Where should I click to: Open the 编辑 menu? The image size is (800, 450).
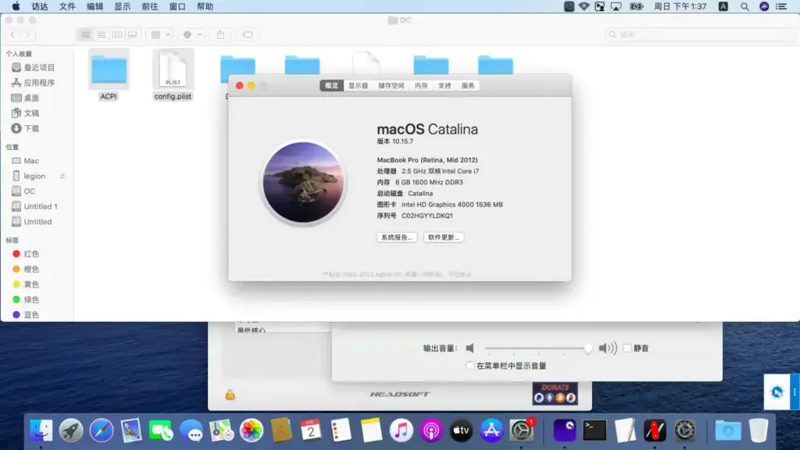95,6
